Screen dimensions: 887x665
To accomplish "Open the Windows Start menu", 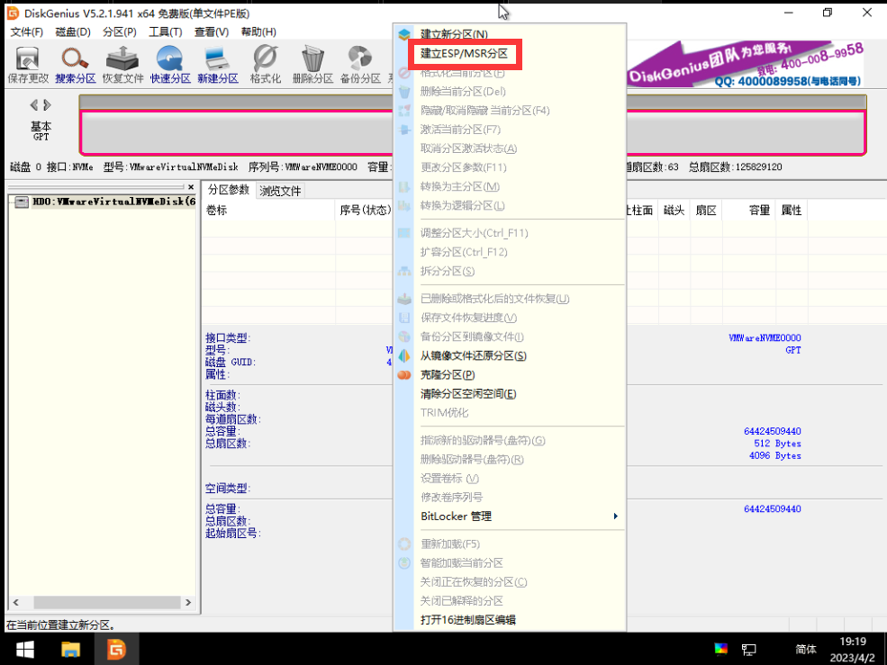I will [25, 649].
